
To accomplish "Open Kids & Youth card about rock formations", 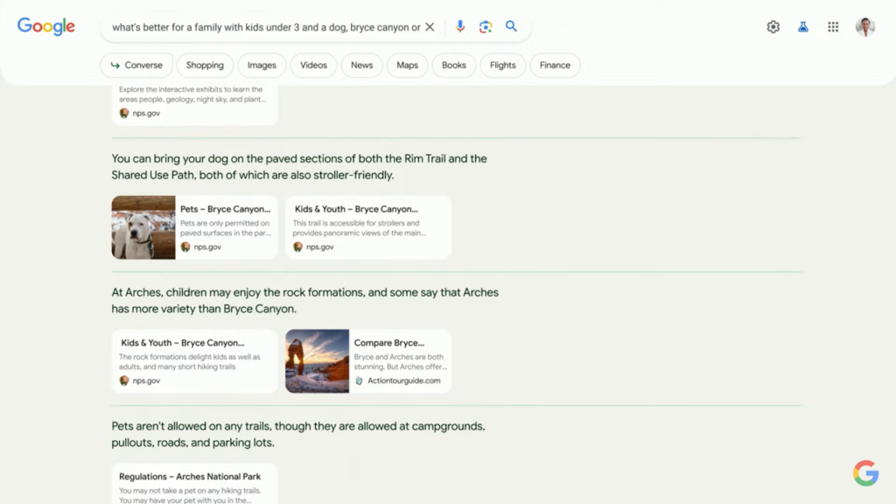I will (x=195, y=361).
